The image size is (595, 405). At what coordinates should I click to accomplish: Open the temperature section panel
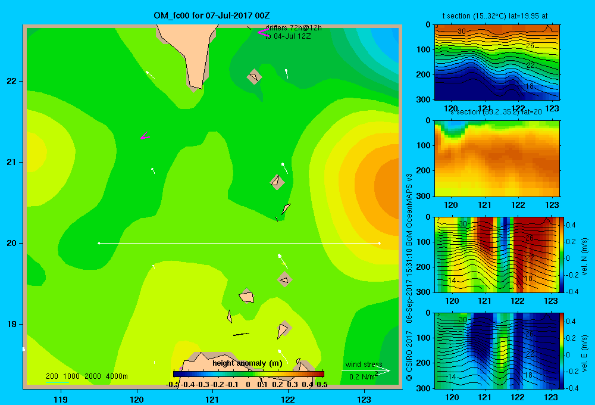point(497,63)
